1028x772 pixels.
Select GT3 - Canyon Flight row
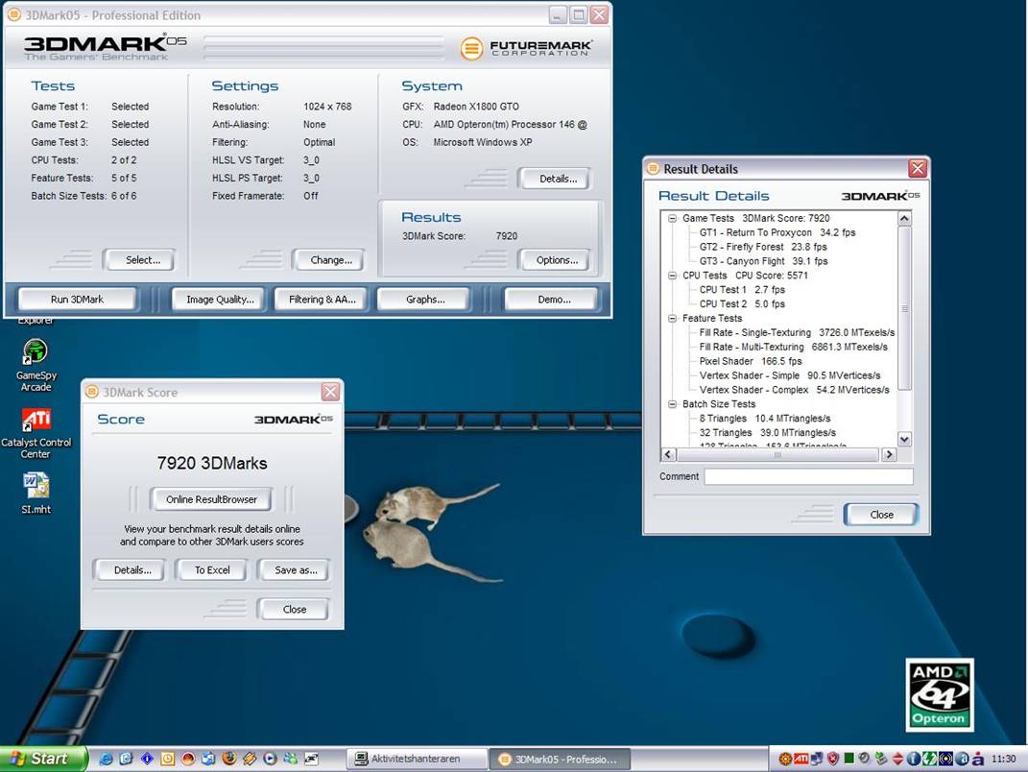763,261
